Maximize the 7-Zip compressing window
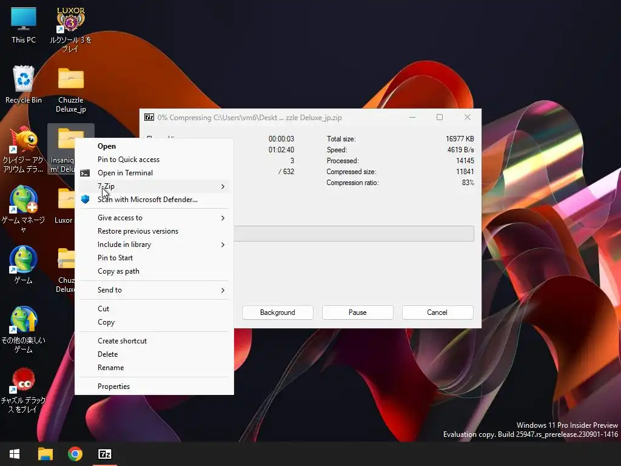The width and height of the screenshot is (621, 466). 440,117
